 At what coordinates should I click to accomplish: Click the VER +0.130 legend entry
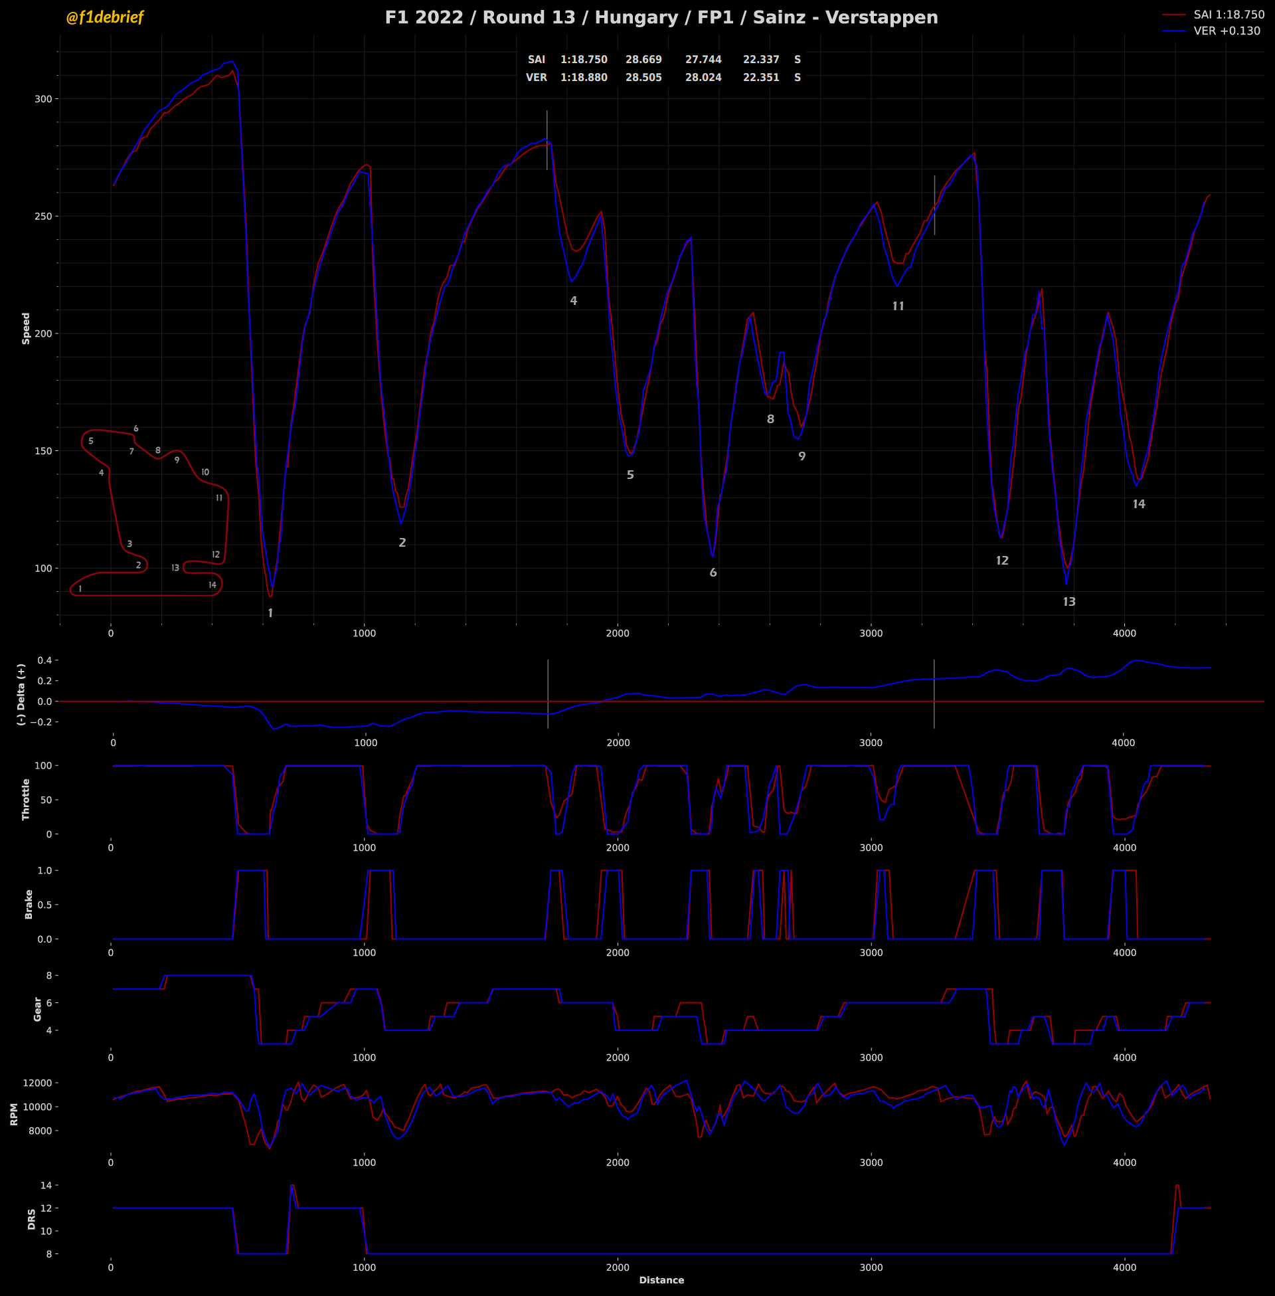[x=1226, y=31]
